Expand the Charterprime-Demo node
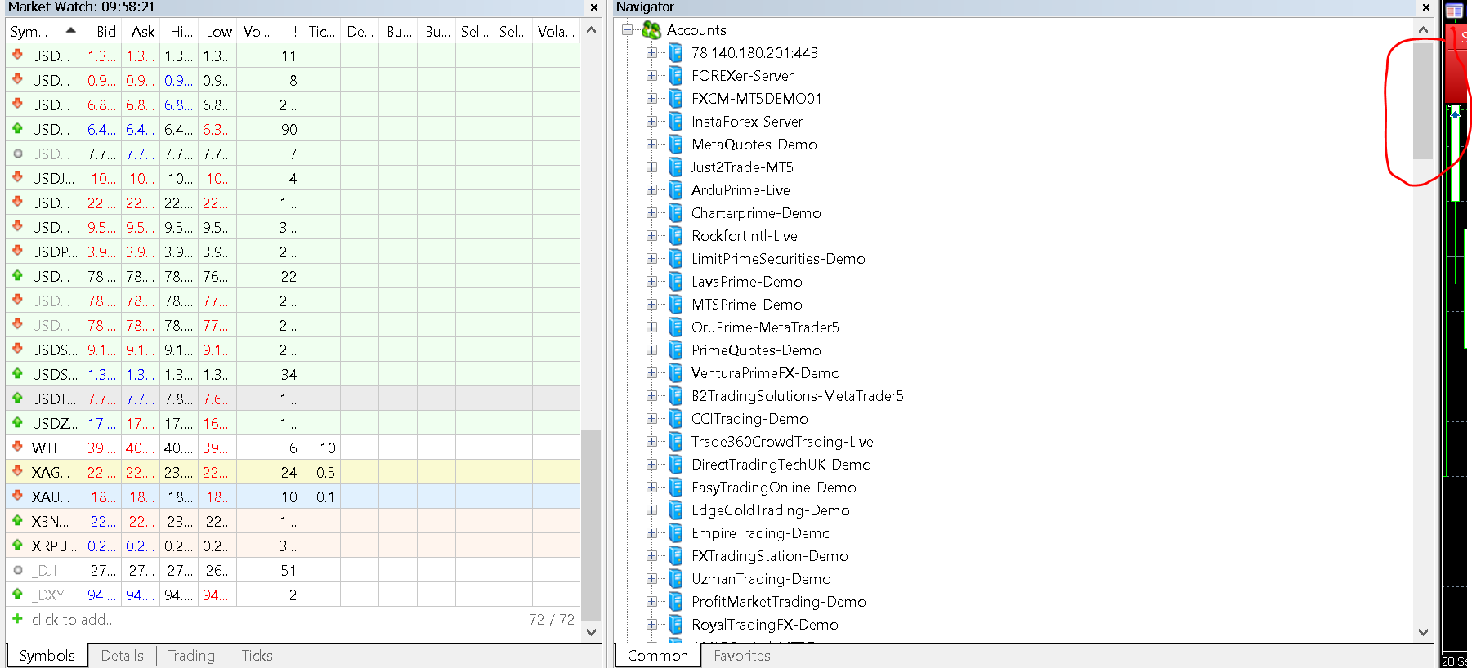 [x=651, y=213]
